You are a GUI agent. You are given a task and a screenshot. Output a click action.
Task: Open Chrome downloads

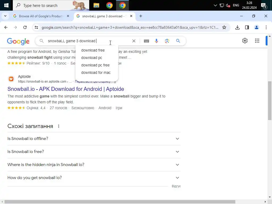[x=237, y=27]
